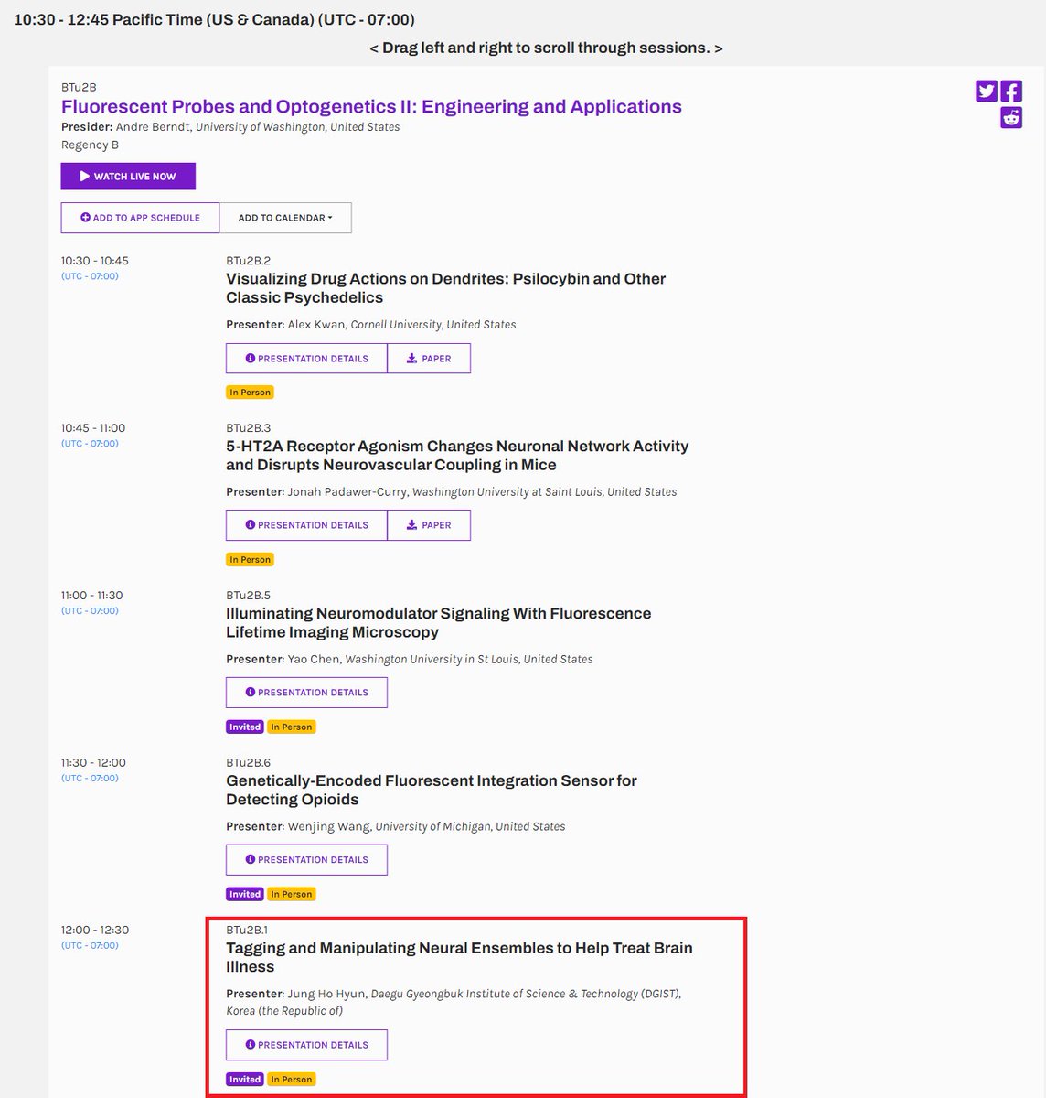Open talk title Genetically-Encoded Fluorescent Integration Sensor
The image size is (1046, 1098).
pos(432,790)
